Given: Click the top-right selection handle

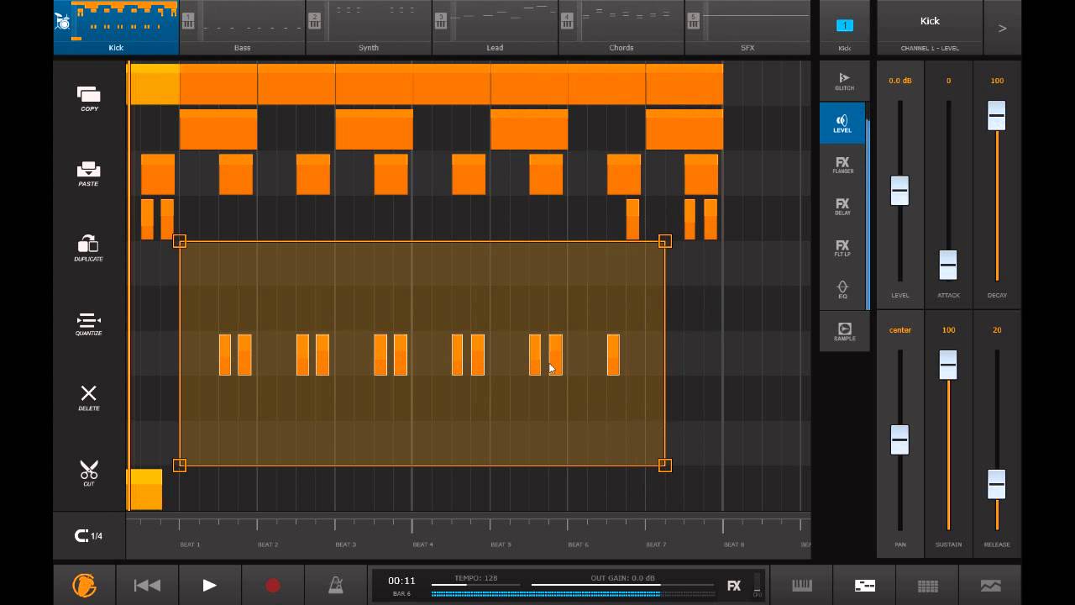Looking at the screenshot, I should click(664, 241).
